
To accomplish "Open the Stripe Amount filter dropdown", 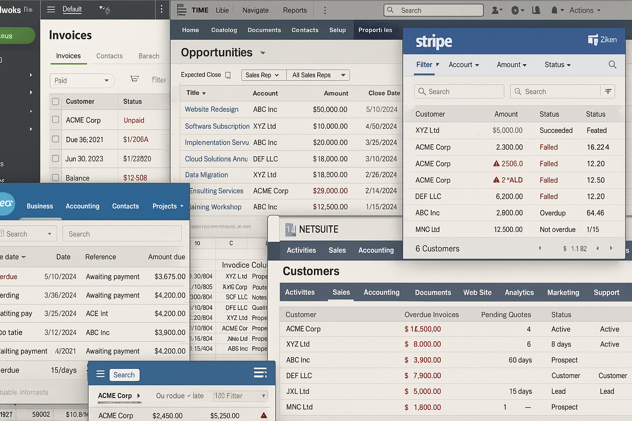I will [x=511, y=65].
